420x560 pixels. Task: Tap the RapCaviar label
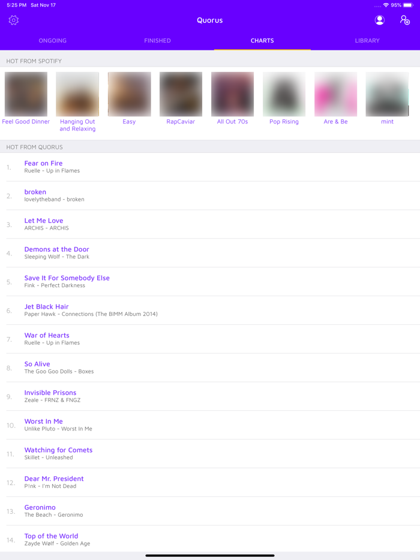181,122
